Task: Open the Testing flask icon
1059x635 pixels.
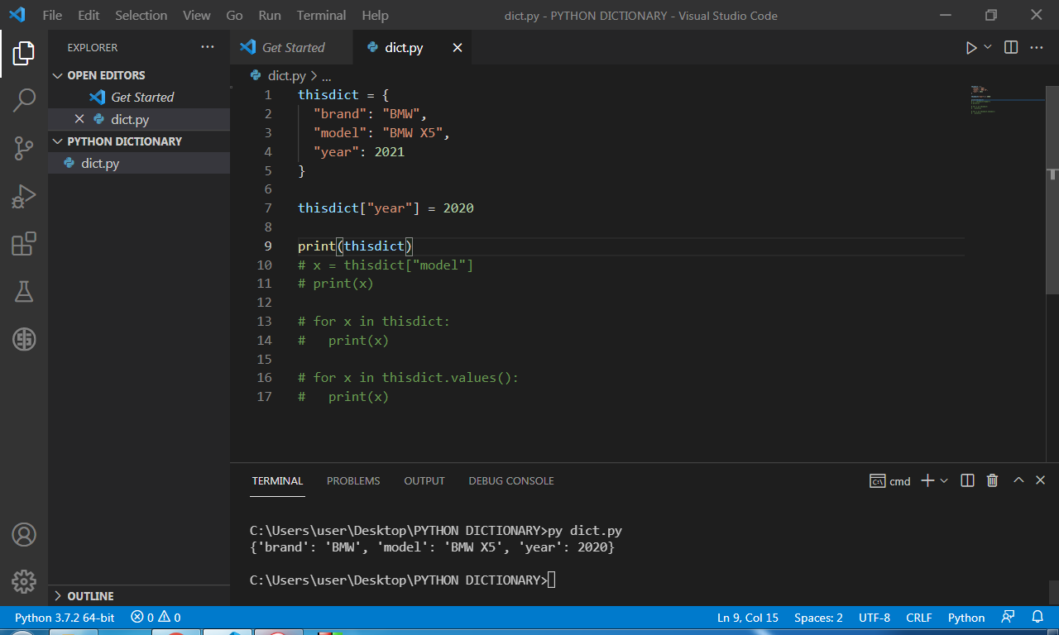Action: [24, 291]
